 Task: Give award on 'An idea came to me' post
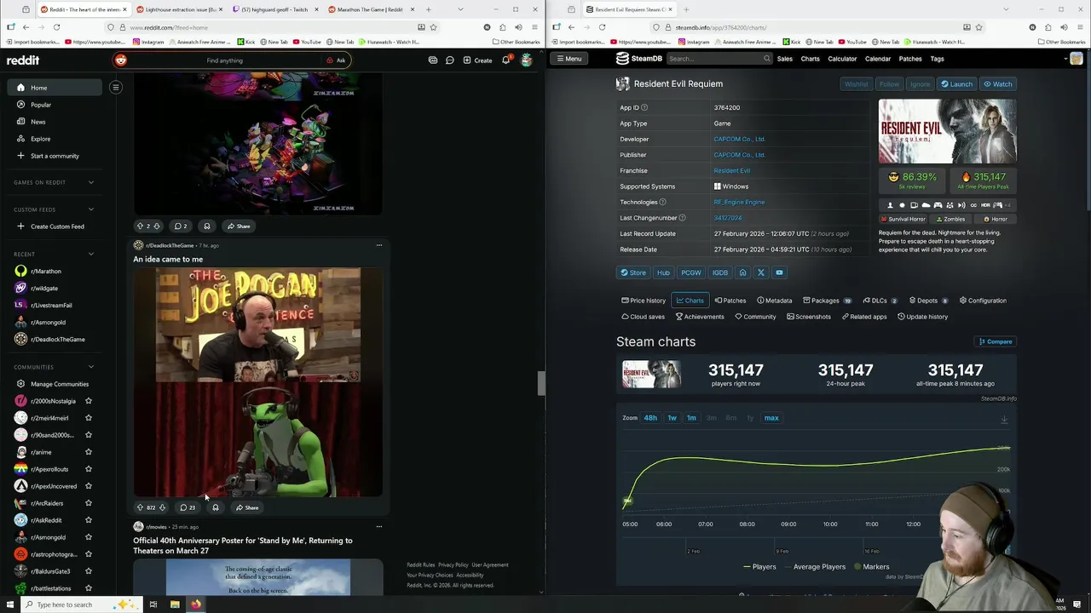[x=215, y=507]
